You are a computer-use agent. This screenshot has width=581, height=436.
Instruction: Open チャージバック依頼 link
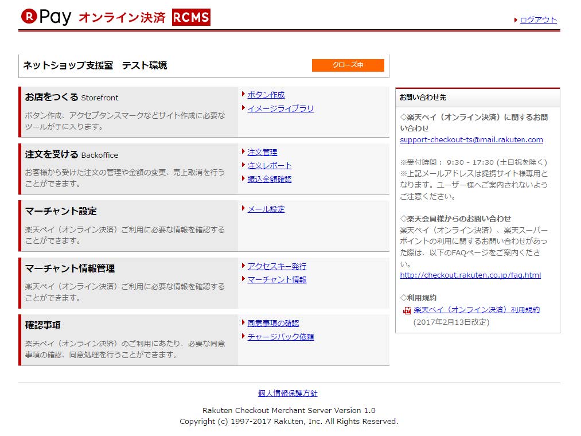[280, 337]
